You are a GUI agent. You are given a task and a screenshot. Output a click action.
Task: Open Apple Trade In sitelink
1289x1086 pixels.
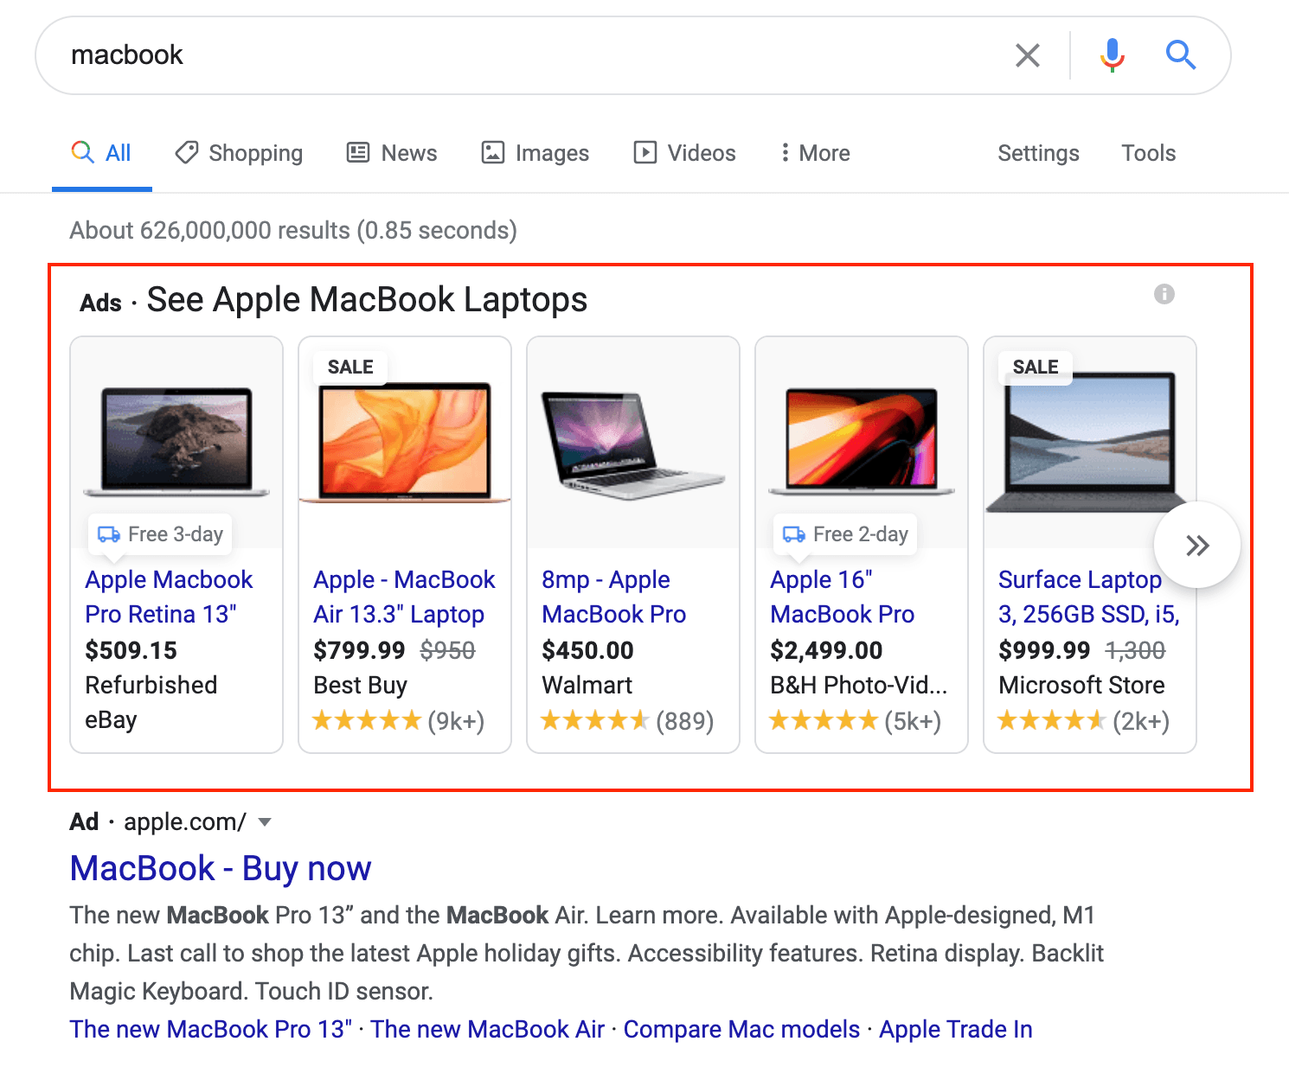tap(956, 1029)
